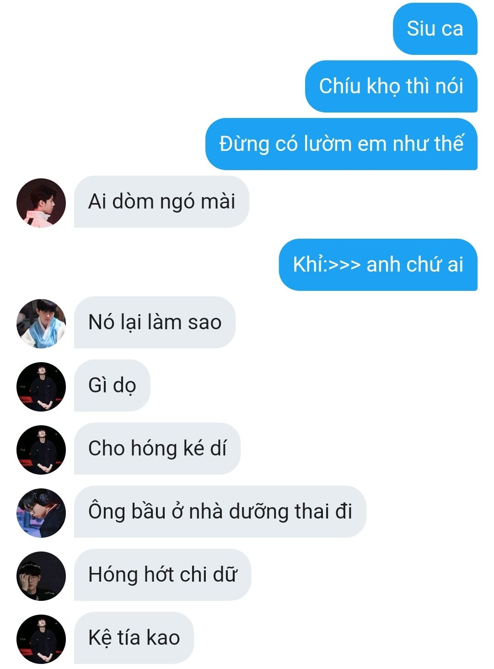Viewport: 494px width, 669px height.
Task: Open avatar beside 'Cho hóng ké dí'
Action: coord(41,450)
